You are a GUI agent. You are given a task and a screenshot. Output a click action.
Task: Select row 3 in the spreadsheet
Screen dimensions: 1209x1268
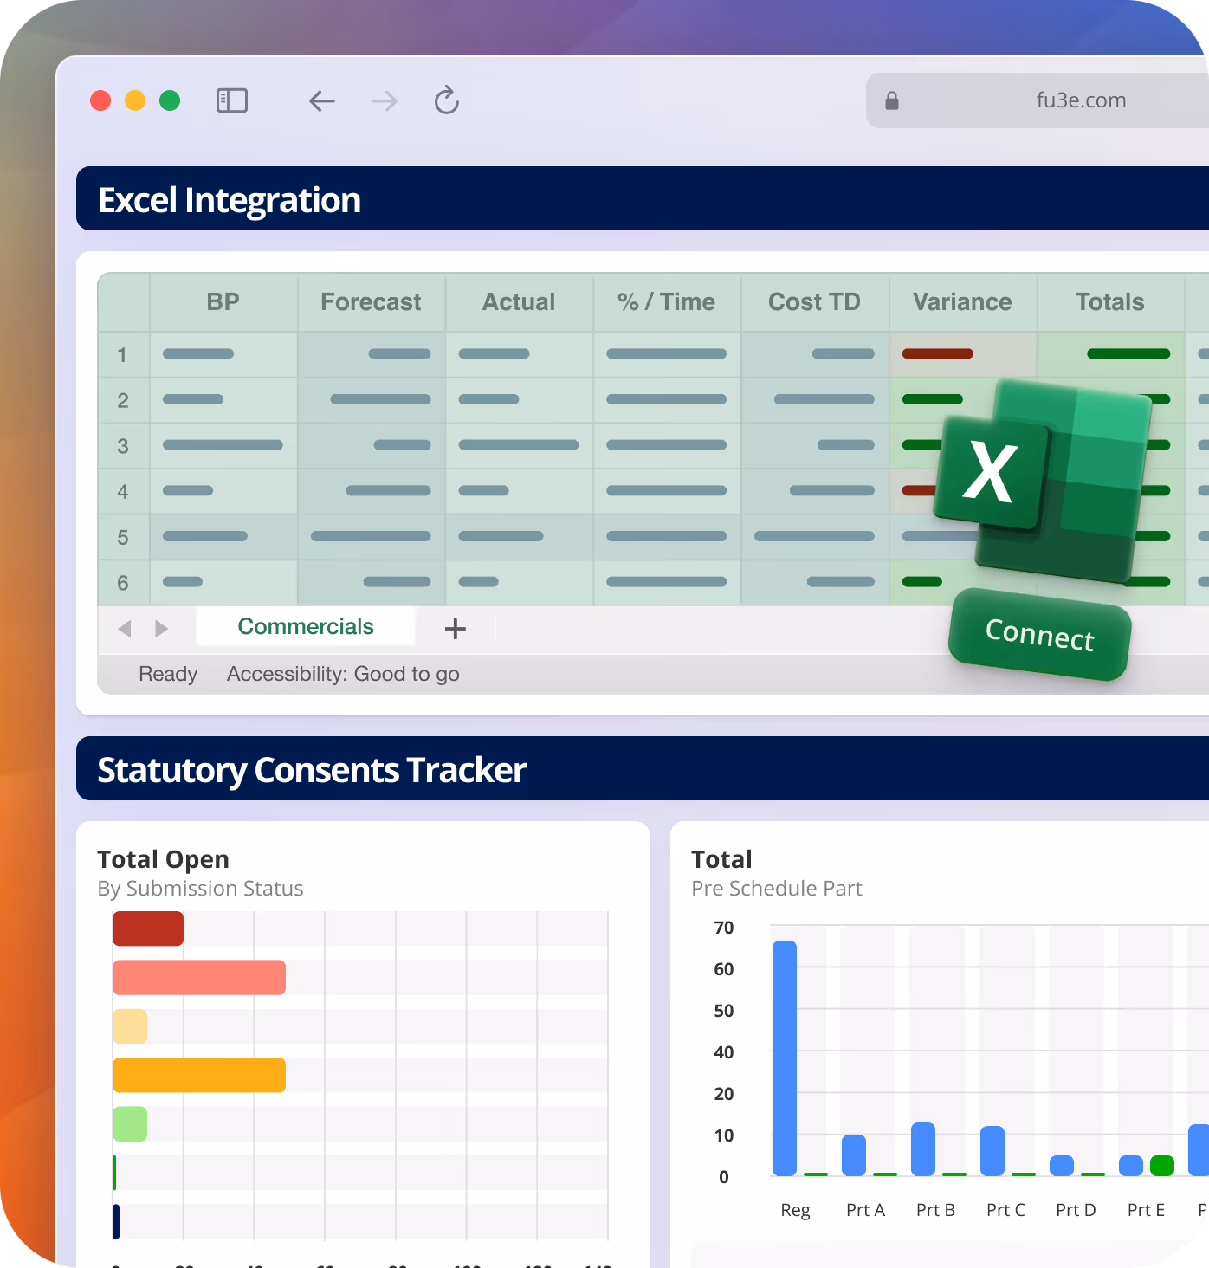pyautogui.click(x=123, y=445)
